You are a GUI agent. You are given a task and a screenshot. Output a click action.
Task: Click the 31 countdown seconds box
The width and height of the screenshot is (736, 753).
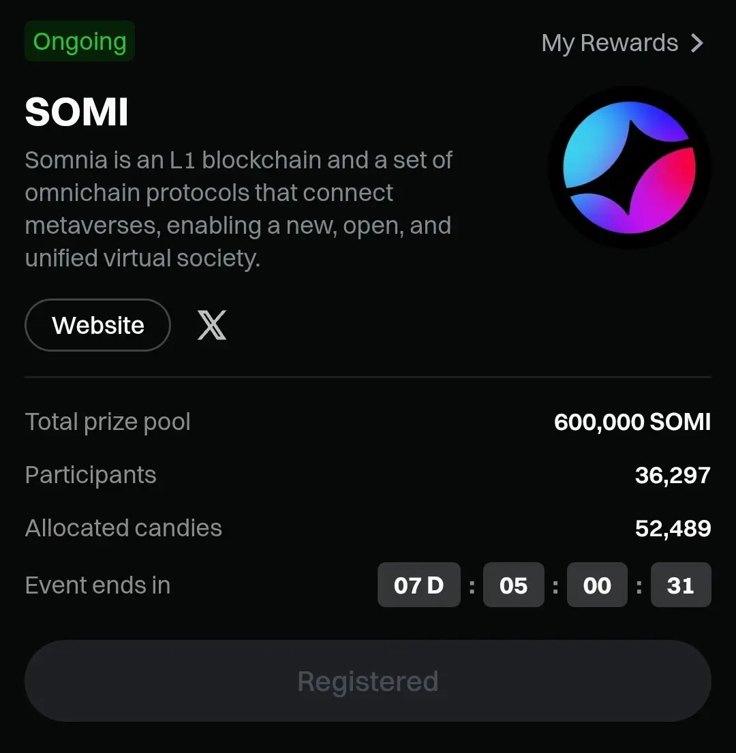(x=681, y=585)
